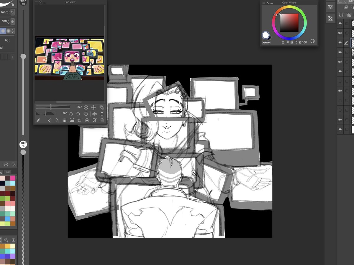Viewport: 354px width, 265px height.
Task: Expand the segmented indicator arrow
Action: pos(12,57)
